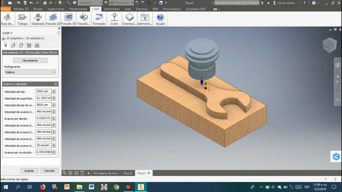Click the 30 mm/min feed rate field
The height and width of the screenshot is (192, 342).
point(44,146)
